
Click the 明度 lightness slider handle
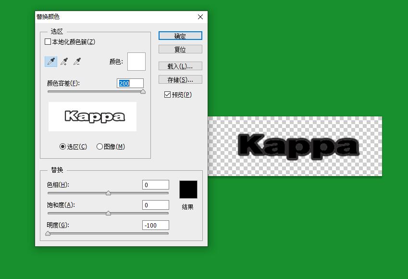(x=48, y=233)
